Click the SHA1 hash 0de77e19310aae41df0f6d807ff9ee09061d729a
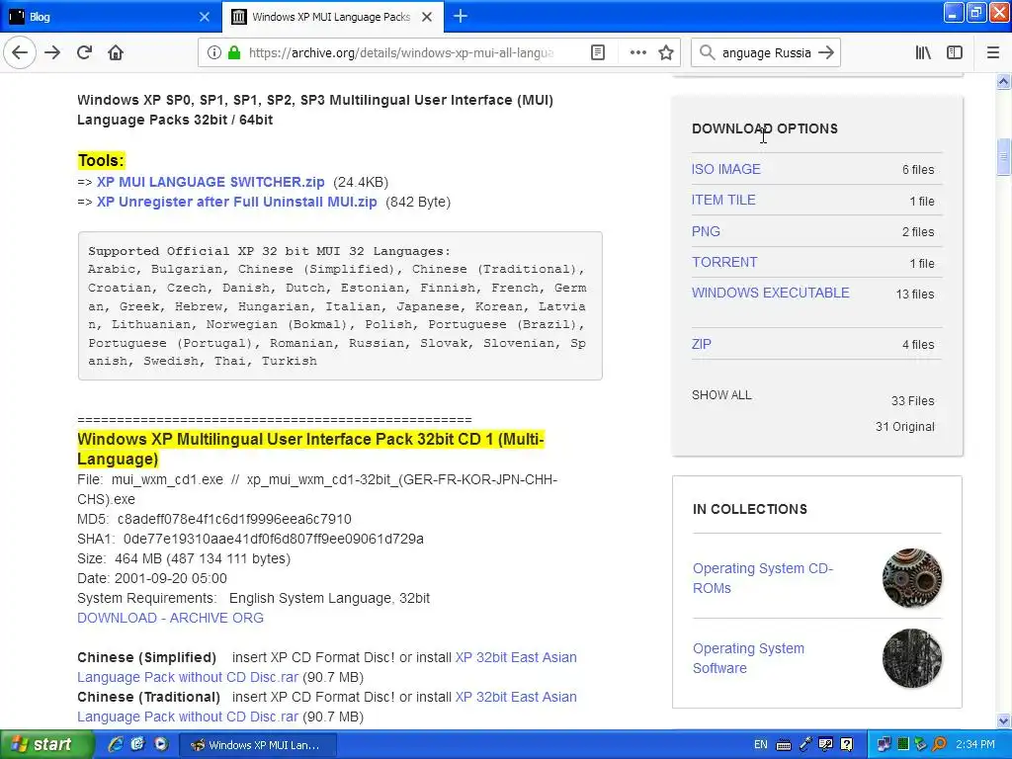This screenshot has height=759, width=1012. click(x=274, y=539)
